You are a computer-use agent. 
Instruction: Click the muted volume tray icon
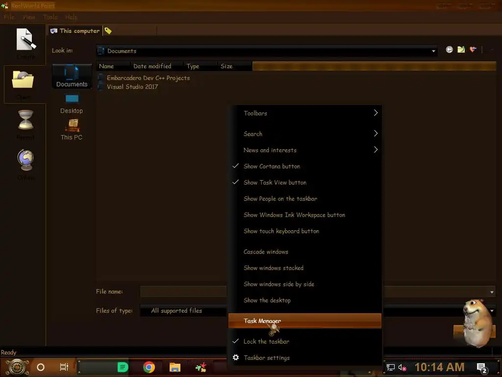click(x=402, y=367)
